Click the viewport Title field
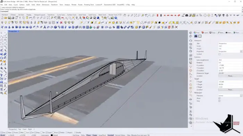This screenshot has width=243, height=136. (x=230, y=43)
